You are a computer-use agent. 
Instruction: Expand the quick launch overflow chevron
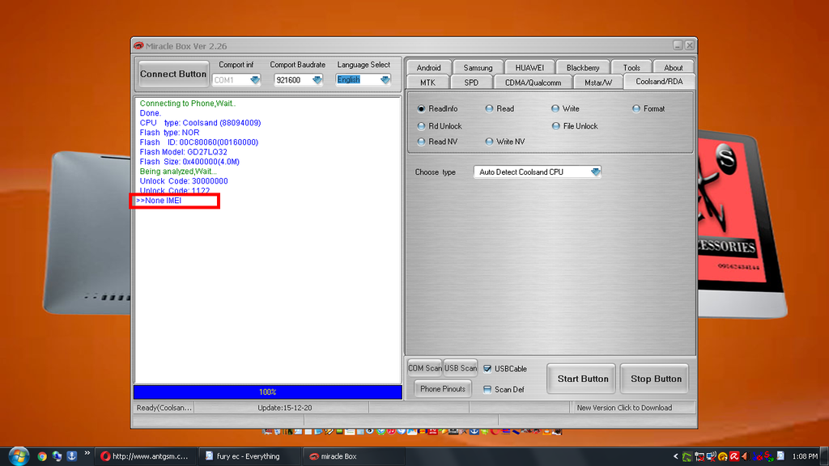[x=87, y=453]
